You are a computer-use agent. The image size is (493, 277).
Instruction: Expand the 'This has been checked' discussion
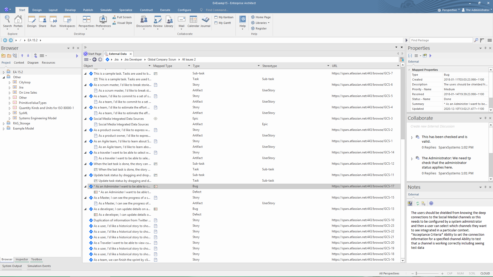[412, 137]
